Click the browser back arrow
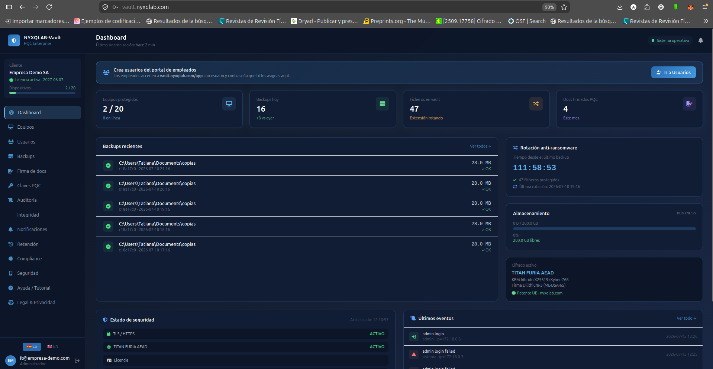This screenshot has height=369, width=713. pos(22,7)
